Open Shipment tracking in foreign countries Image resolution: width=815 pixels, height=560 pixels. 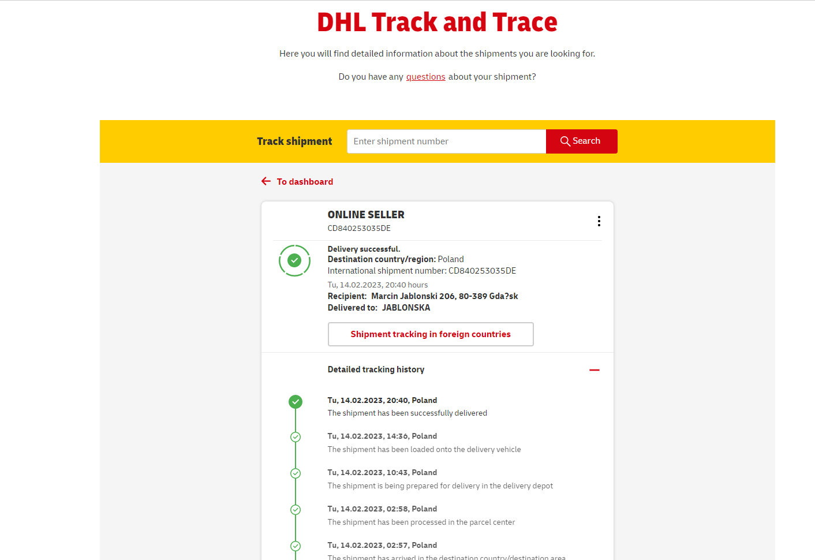click(x=431, y=334)
